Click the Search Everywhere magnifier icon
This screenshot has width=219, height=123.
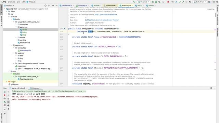tap(217, 2)
